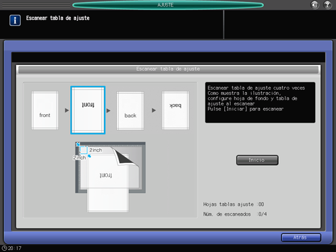Click the blue information icon
This screenshot has width=336, height=252.
pyautogui.click(x=15, y=20)
